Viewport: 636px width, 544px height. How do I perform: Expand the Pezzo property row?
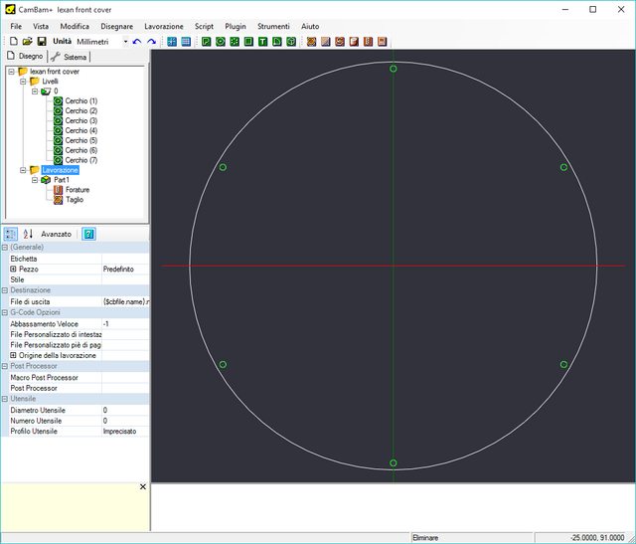tap(14, 270)
